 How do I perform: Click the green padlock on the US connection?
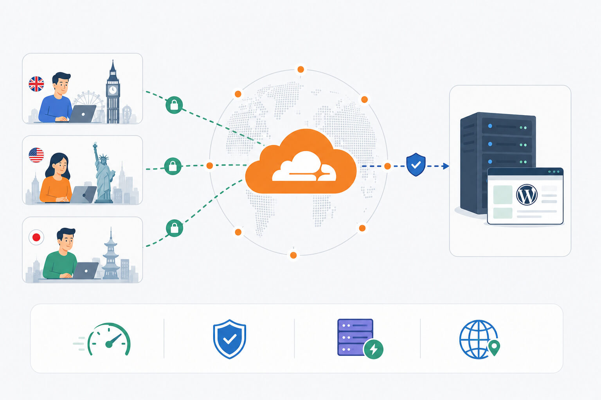click(x=173, y=166)
